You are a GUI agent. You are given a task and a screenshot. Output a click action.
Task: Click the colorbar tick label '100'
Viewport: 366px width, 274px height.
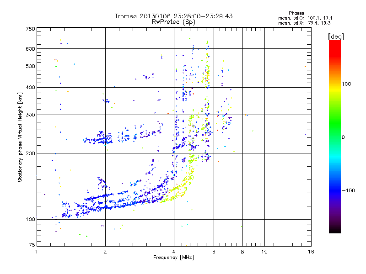[346, 84]
